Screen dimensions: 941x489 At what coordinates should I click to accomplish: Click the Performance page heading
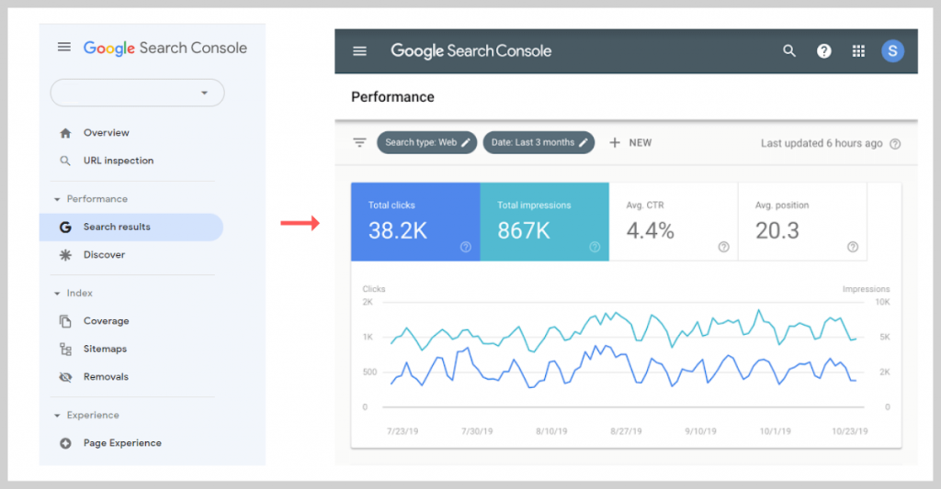(x=392, y=97)
